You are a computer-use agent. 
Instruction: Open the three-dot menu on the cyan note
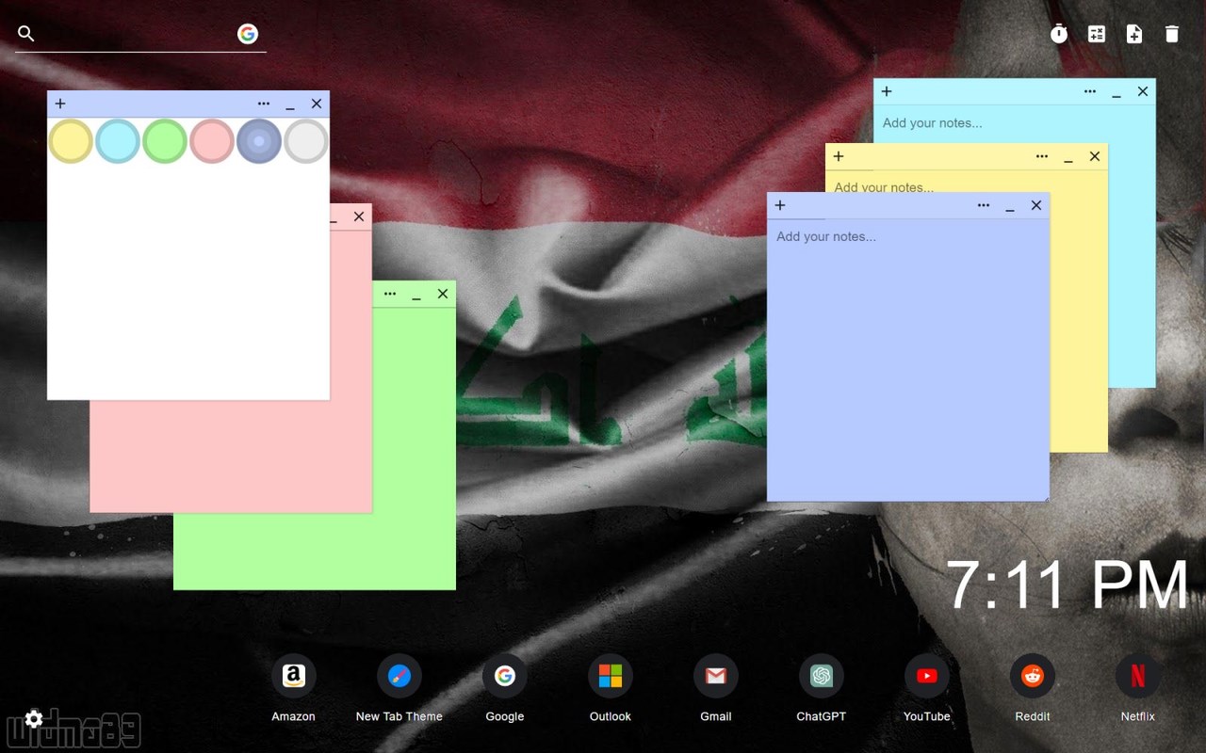(x=1090, y=91)
